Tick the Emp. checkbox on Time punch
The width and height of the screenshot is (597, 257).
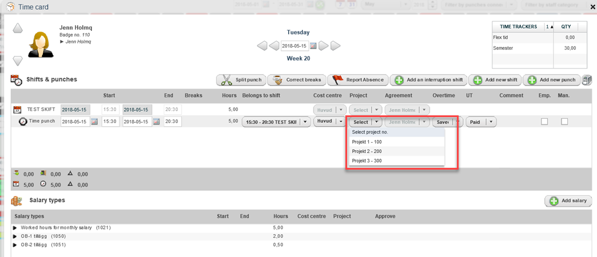pyautogui.click(x=544, y=122)
